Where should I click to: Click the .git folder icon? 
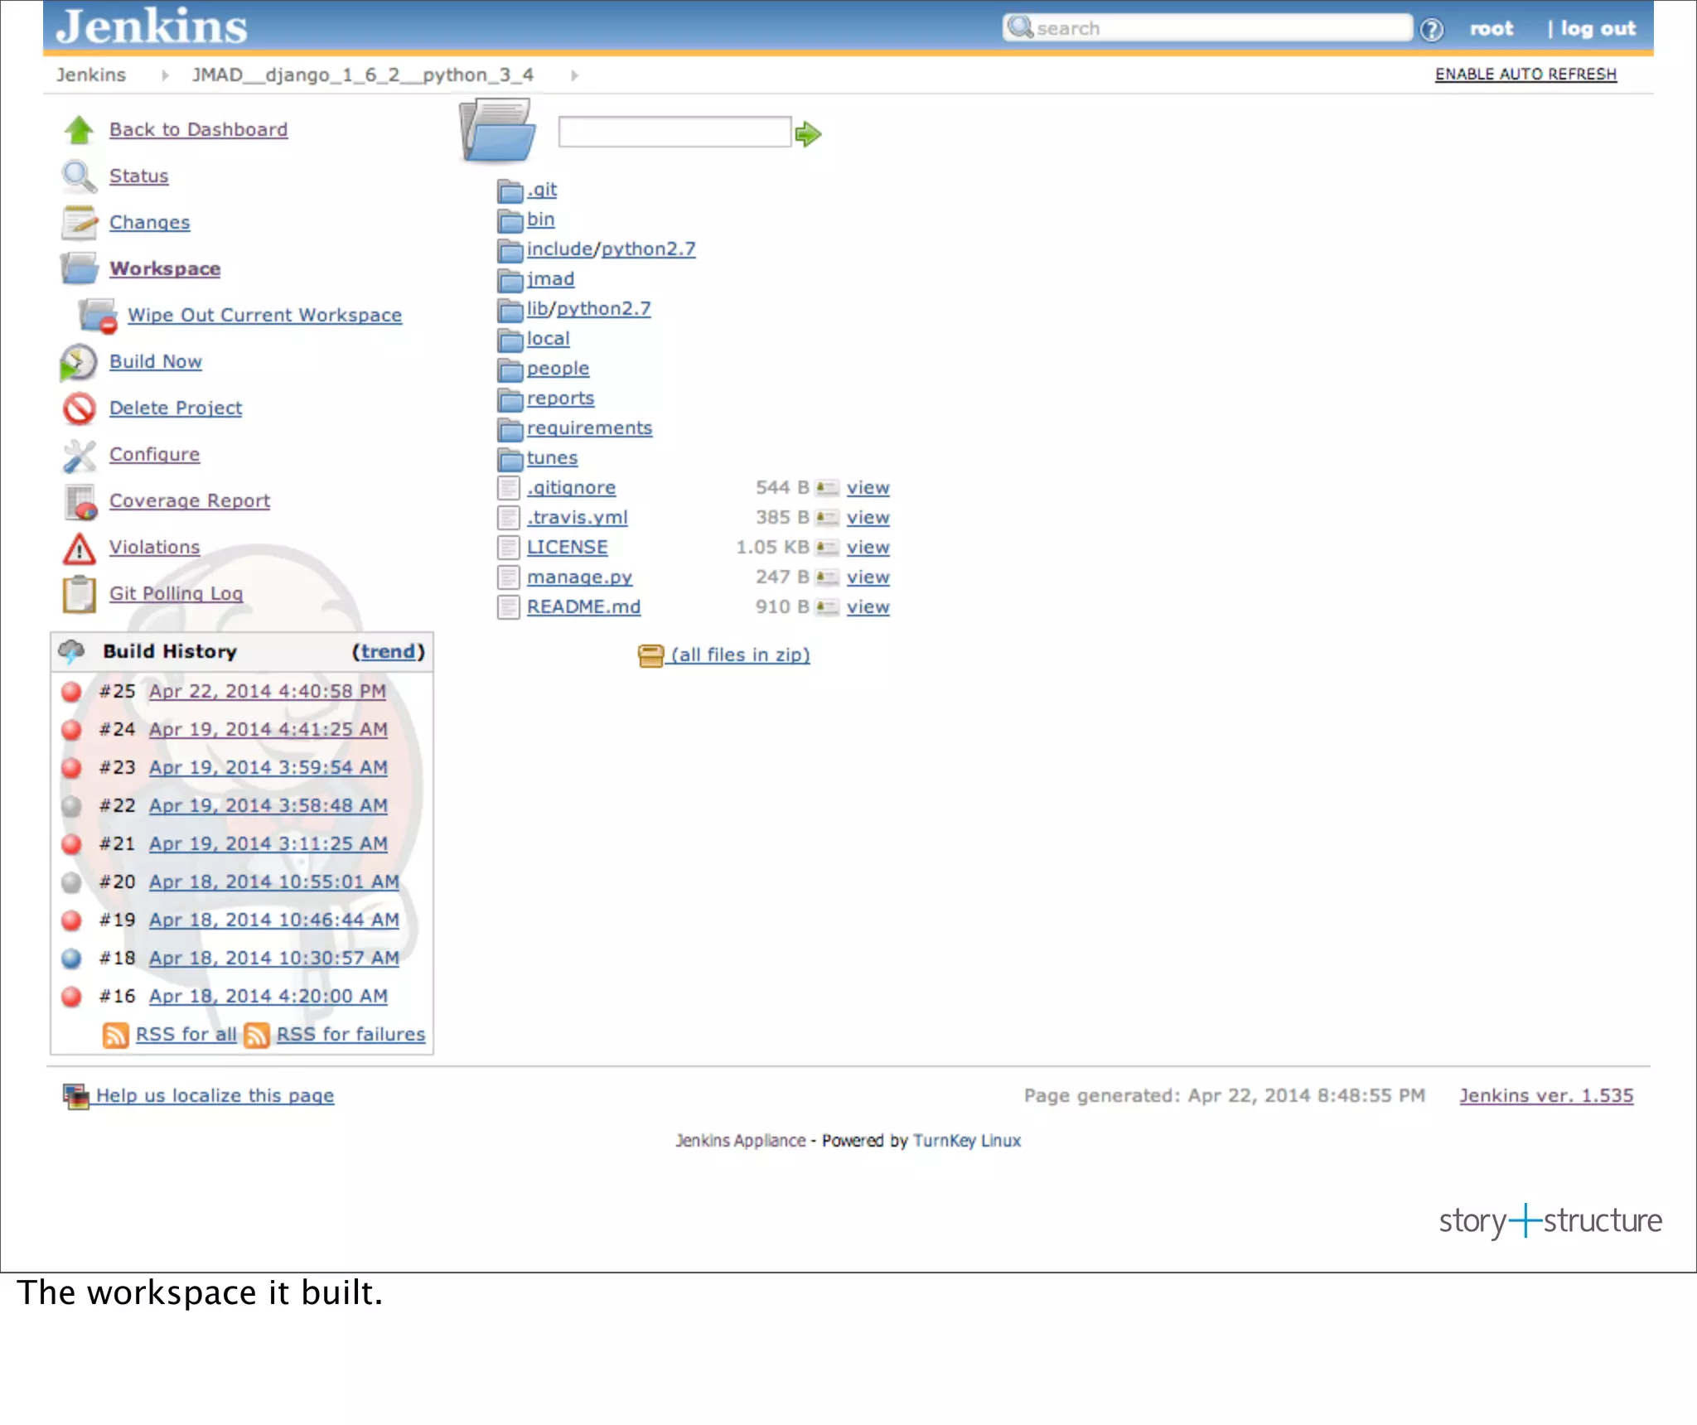510,191
